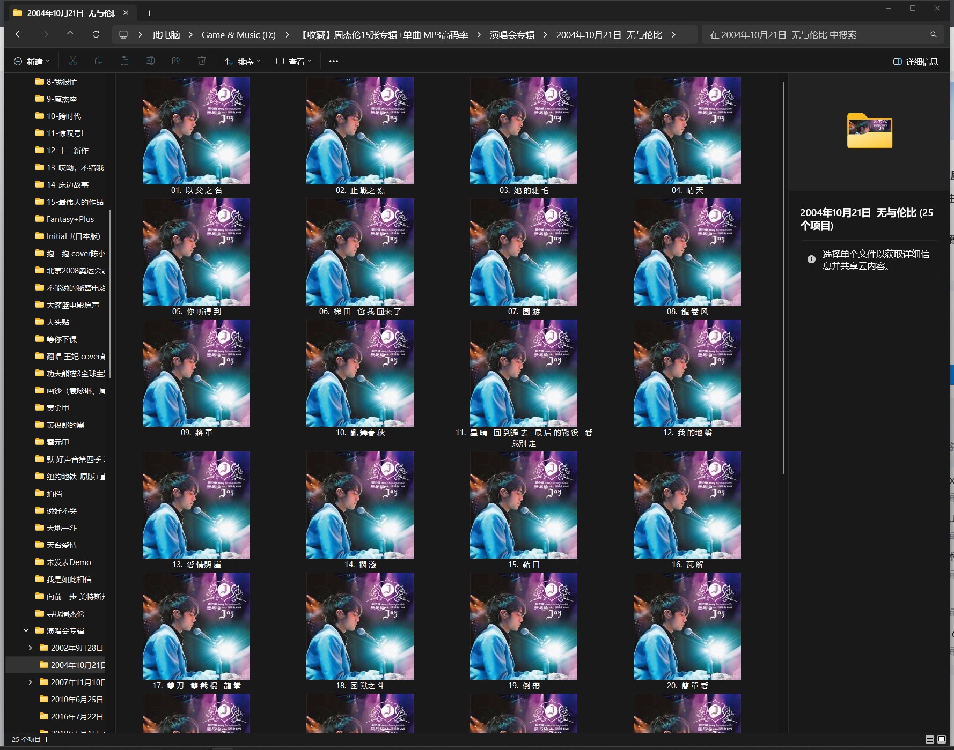954x750 pixels.
Task: Click the Delete trash icon
Action: pyautogui.click(x=202, y=61)
